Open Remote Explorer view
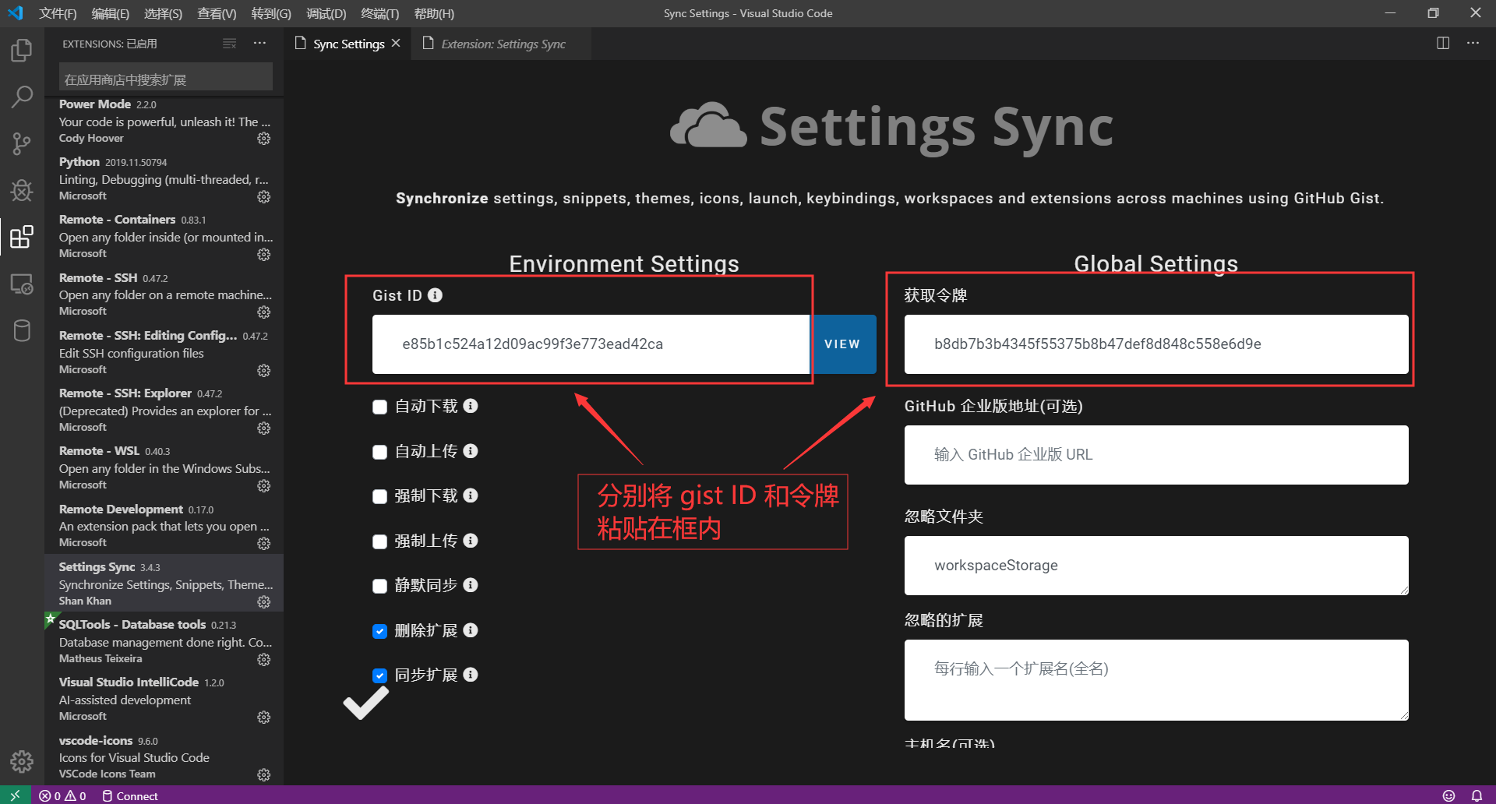The width and height of the screenshot is (1496, 804). pos(22,284)
